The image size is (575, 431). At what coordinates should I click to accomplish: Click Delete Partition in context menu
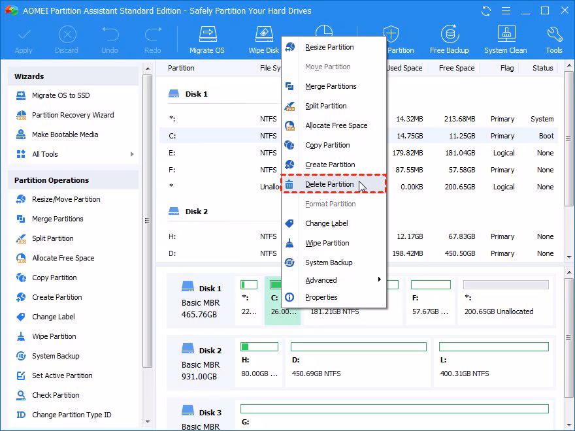click(x=334, y=184)
